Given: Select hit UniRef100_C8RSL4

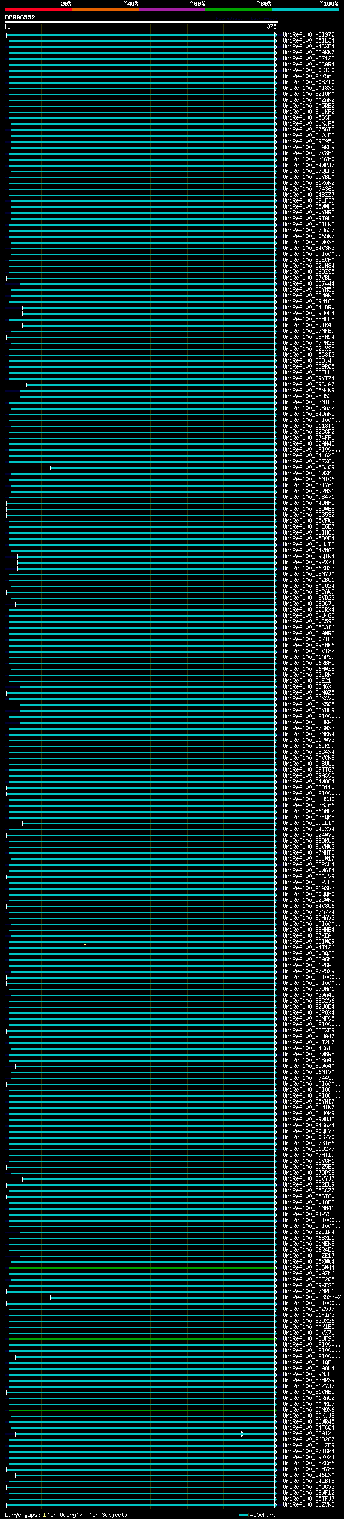Looking at the screenshot, I should [x=308, y=865].
